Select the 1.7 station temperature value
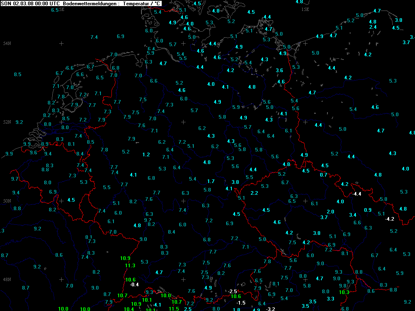 point(211,181)
